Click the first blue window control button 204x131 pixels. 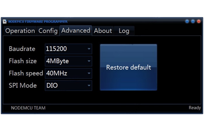(x=187, y=21)
